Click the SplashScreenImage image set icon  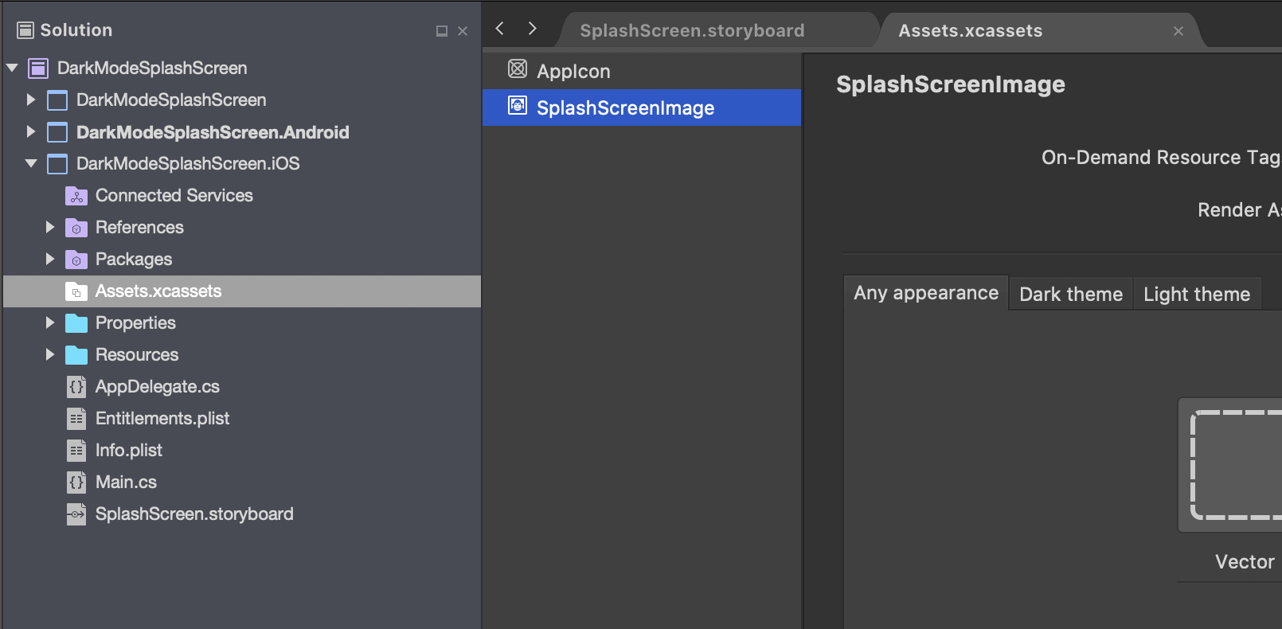coord(518,106)
